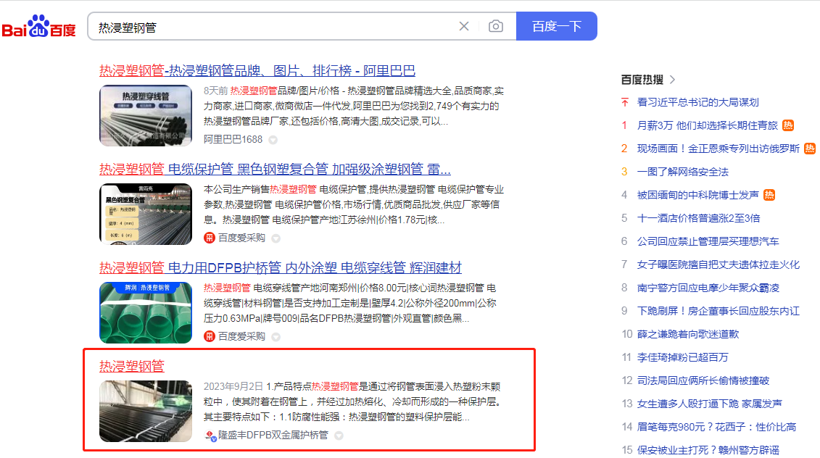Click chevron next to 百度热搜
Viewport: 820px width, 458px height.
tap(673, 80)
